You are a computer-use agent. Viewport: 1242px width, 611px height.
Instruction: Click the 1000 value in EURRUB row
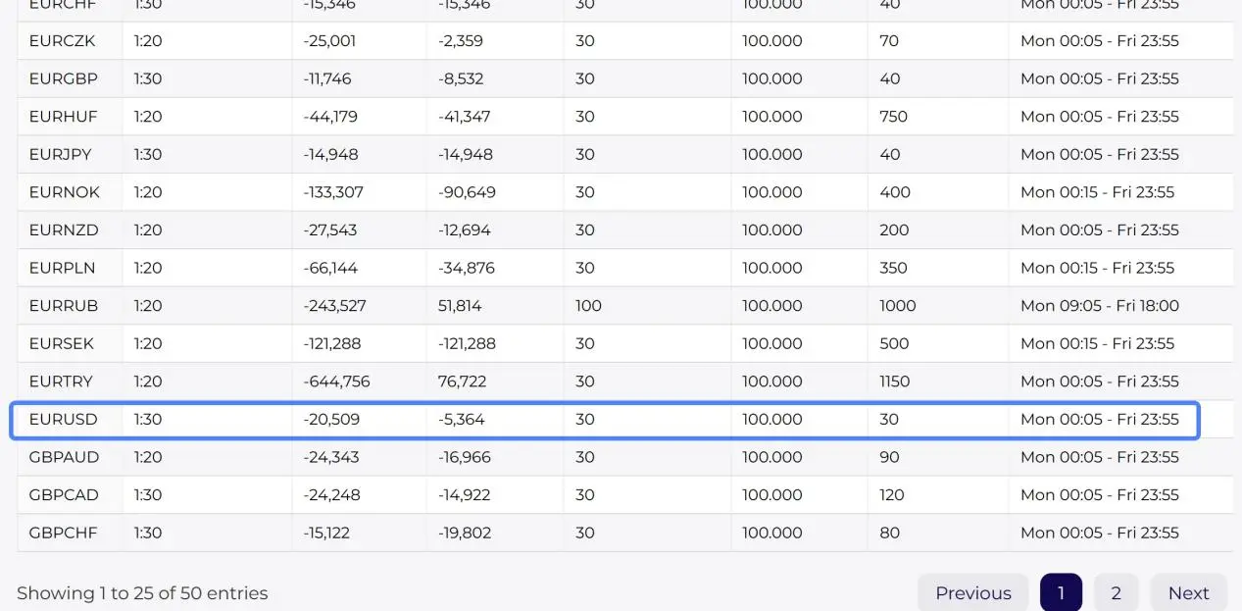tap(897, 305)
